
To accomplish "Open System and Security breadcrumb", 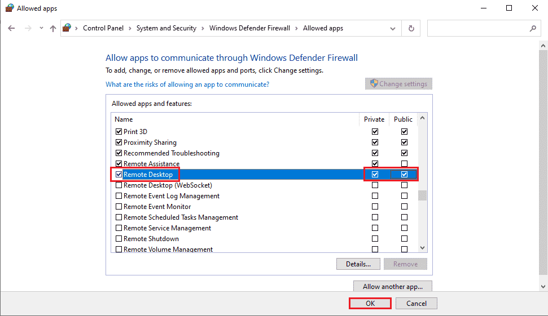I will tap(166, 28).
